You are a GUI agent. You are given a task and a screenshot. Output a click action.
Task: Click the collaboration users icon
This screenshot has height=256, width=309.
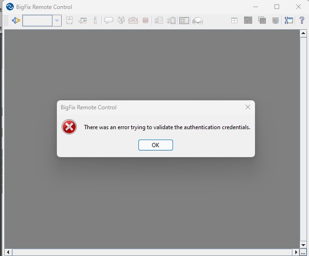coord(121,20)
